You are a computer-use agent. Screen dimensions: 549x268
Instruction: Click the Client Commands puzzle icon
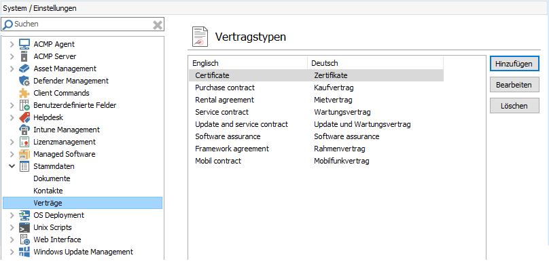(24, 93)
